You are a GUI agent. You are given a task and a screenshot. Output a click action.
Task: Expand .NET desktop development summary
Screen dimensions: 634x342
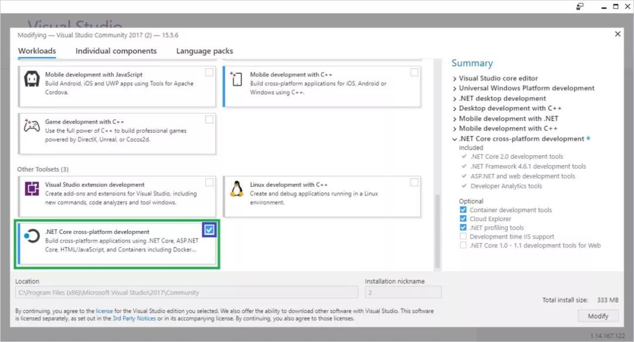click(454, 98)
